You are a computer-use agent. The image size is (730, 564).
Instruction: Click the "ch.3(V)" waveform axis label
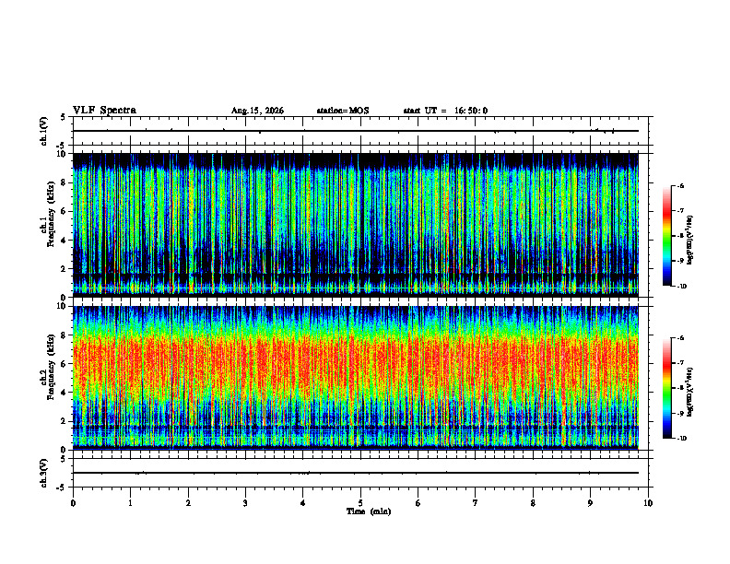tap(44, 473)
